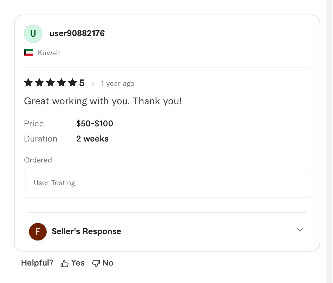The image size is (333, 283).
Task: Toggle unhelpful vote with No option
Action: point(102,263)
